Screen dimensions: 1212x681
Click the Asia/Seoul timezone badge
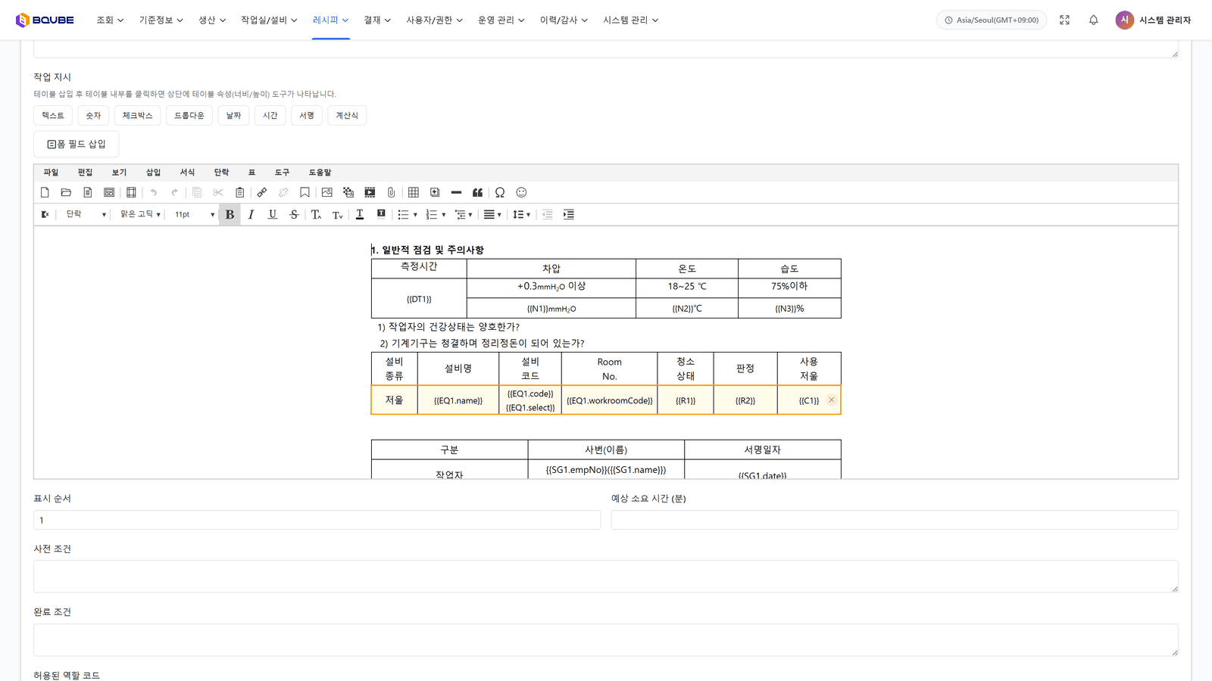pyautogui.click(x=992, y=20)
